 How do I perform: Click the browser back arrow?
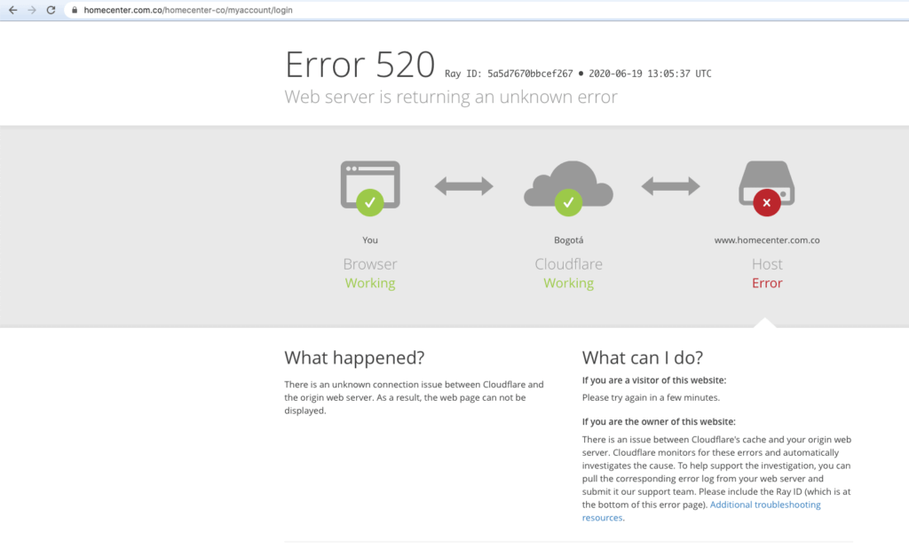pyautogui.click(x=12, y=10)
